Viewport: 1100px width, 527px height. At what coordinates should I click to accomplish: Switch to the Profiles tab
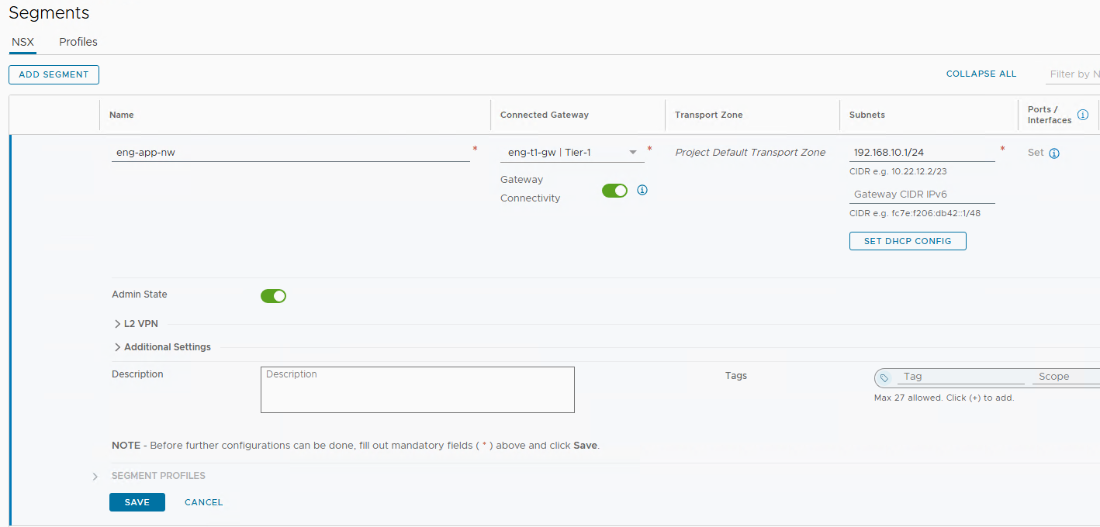tap(78, 42)
